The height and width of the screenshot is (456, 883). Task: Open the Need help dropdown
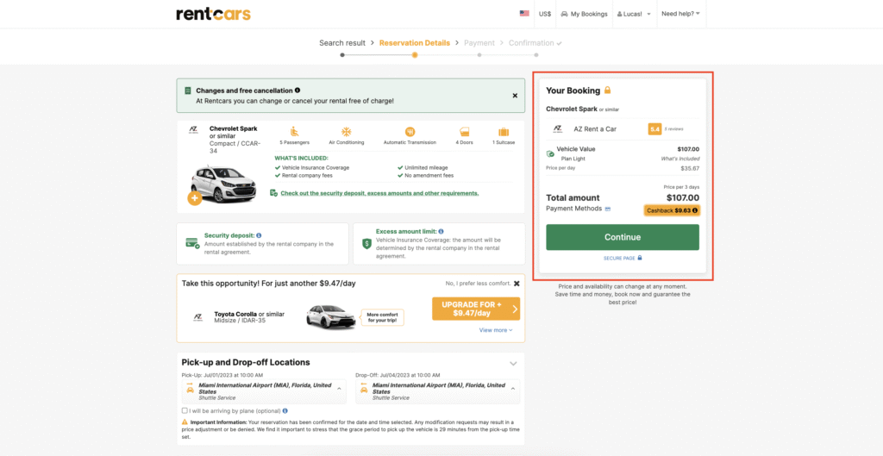click(679, 14)
